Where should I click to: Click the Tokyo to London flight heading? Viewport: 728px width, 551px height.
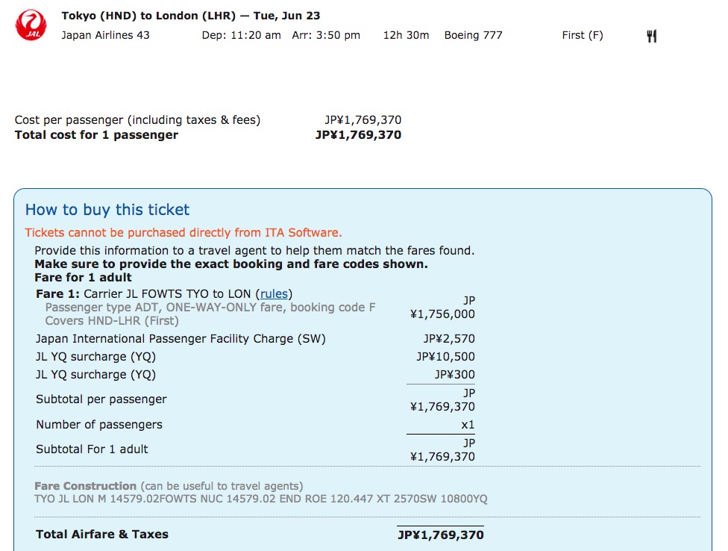coord(191,16)
